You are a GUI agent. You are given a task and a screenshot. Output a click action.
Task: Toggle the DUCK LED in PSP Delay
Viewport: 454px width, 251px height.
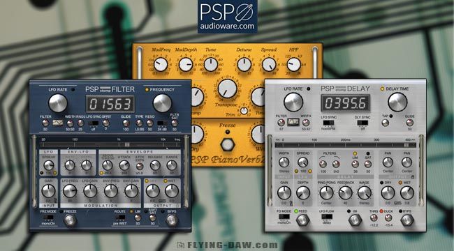click(381, 211)
